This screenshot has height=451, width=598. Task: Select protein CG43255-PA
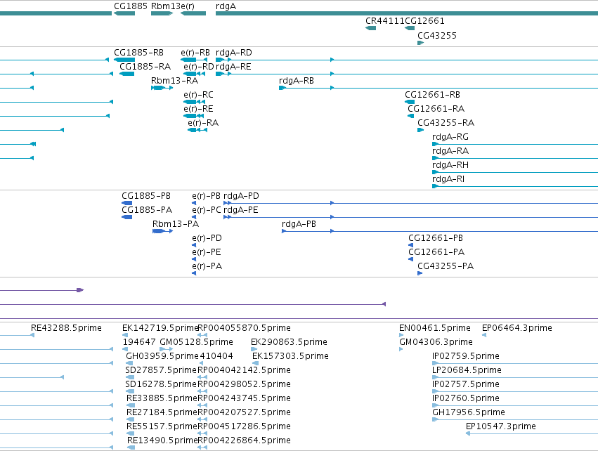coord(446,266)
